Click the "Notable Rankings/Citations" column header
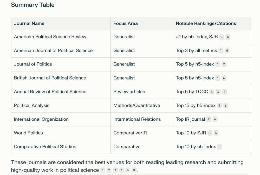The width and height of the screenshot is (260, 175). [206, 23]
